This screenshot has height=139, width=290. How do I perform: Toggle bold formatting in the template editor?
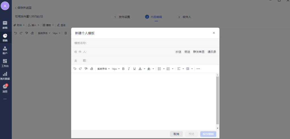(x=123, y=69)
